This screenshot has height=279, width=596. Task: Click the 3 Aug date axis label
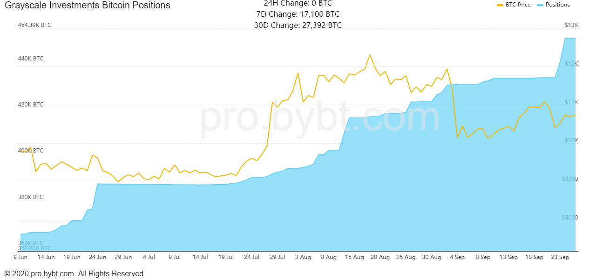tap(303, 257)
